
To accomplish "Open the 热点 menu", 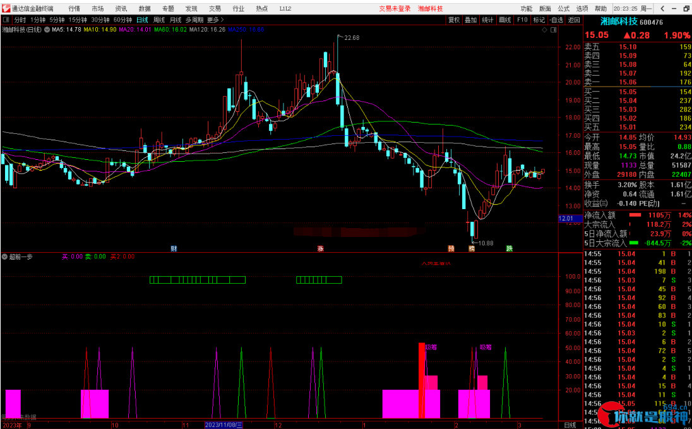I will [x=261, y=8].
